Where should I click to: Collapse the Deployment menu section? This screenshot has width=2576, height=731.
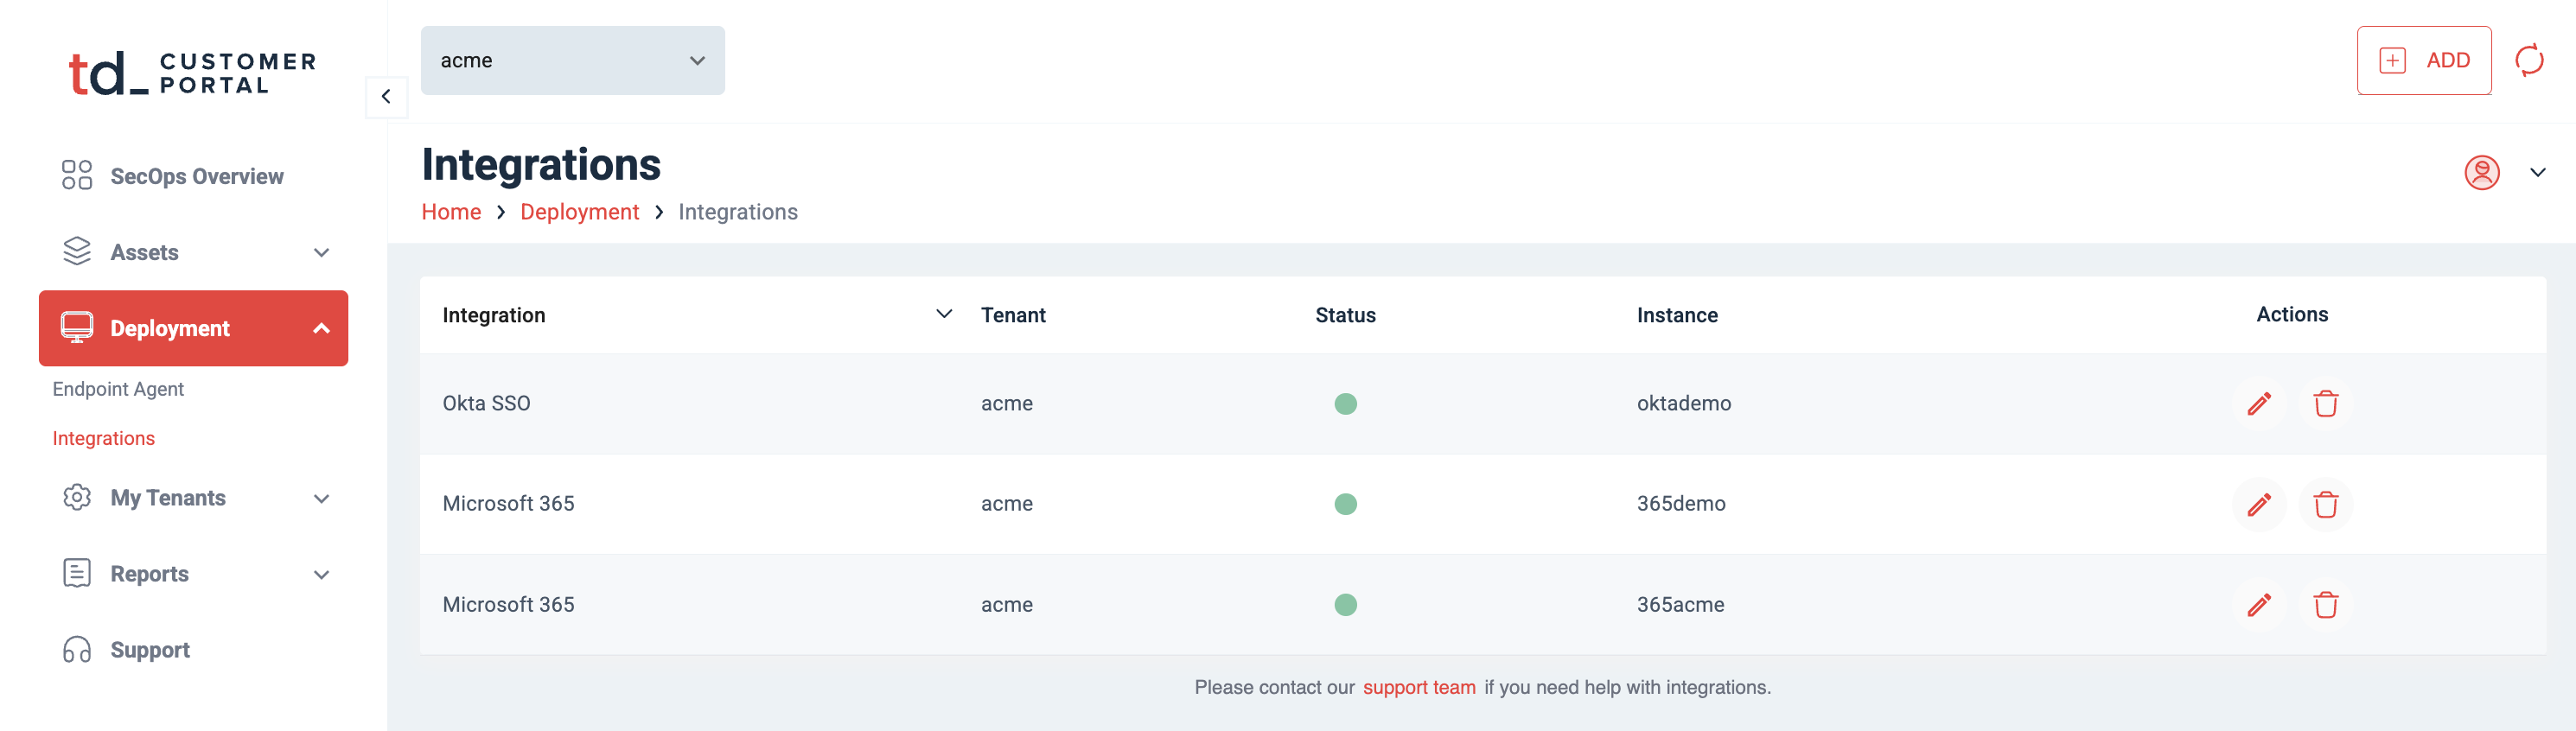tap(321, 329)
